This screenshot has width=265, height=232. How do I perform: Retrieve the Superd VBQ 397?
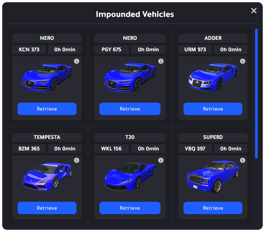pos(213,208)
